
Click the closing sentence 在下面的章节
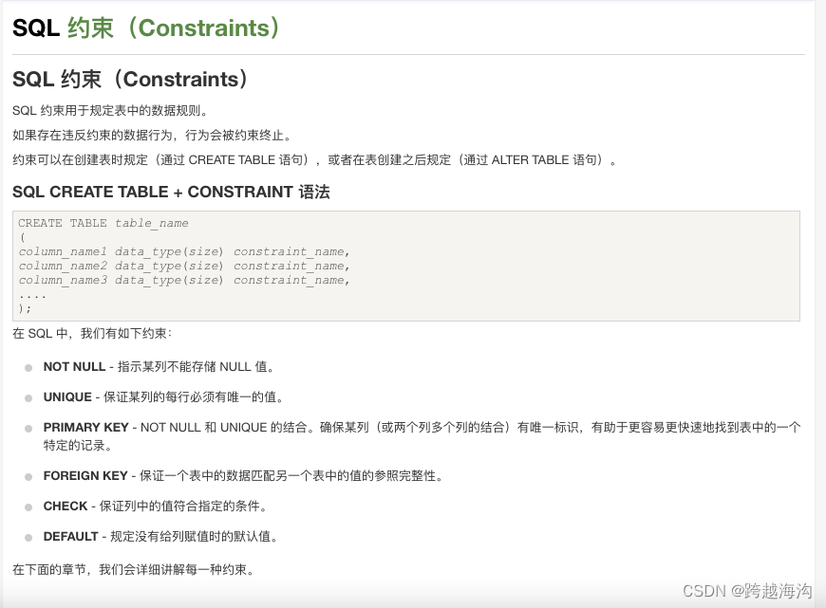133,569
